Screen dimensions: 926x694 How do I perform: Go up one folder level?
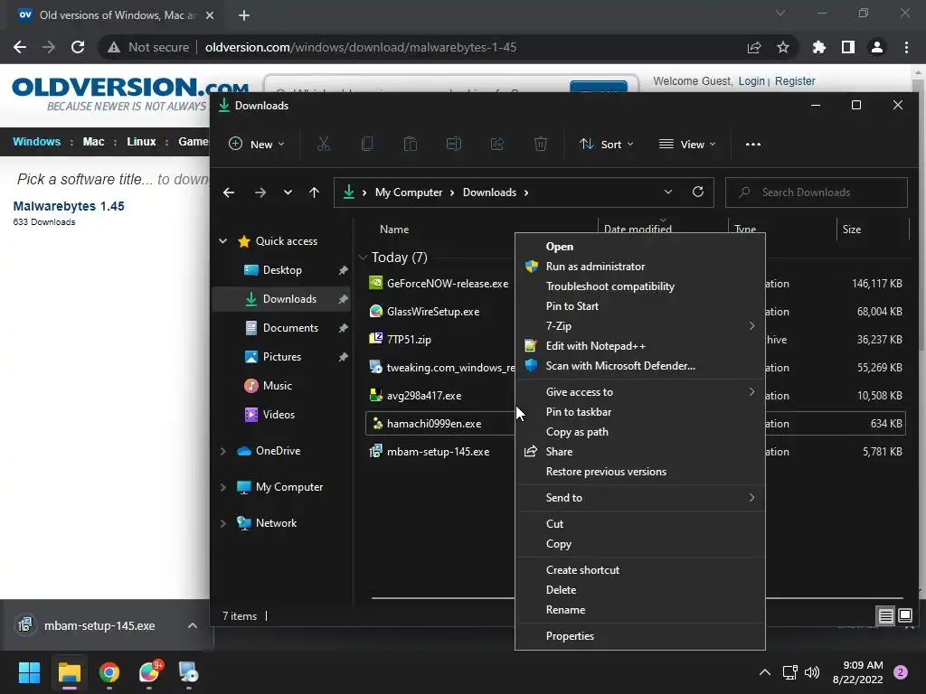[314, 192]
